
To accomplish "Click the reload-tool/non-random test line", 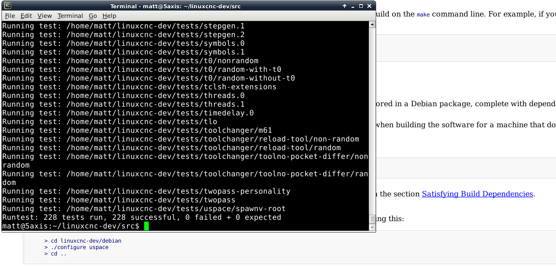I will [181, 139].
